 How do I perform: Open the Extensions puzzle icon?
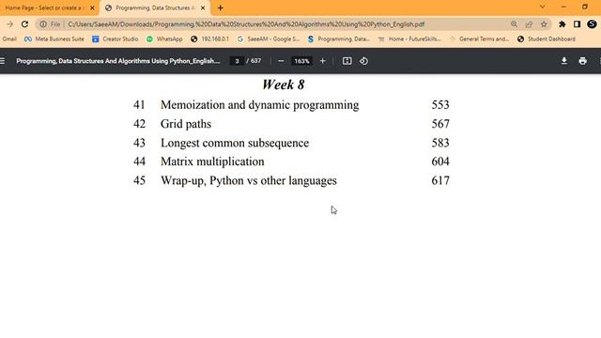tap(562, 24)
